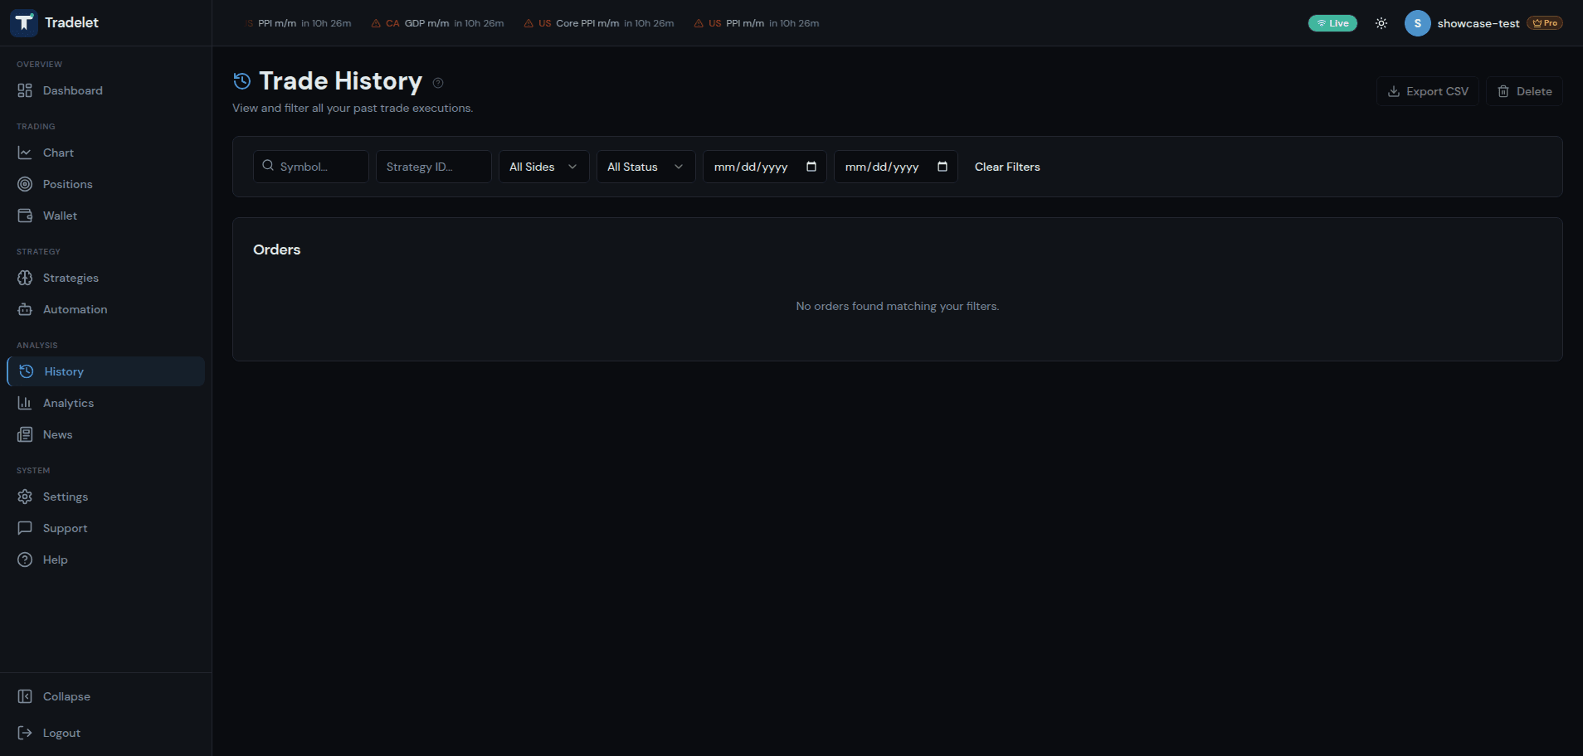1583x756 pixels.
Task: Open the Settings page
Action: [66, 497]
